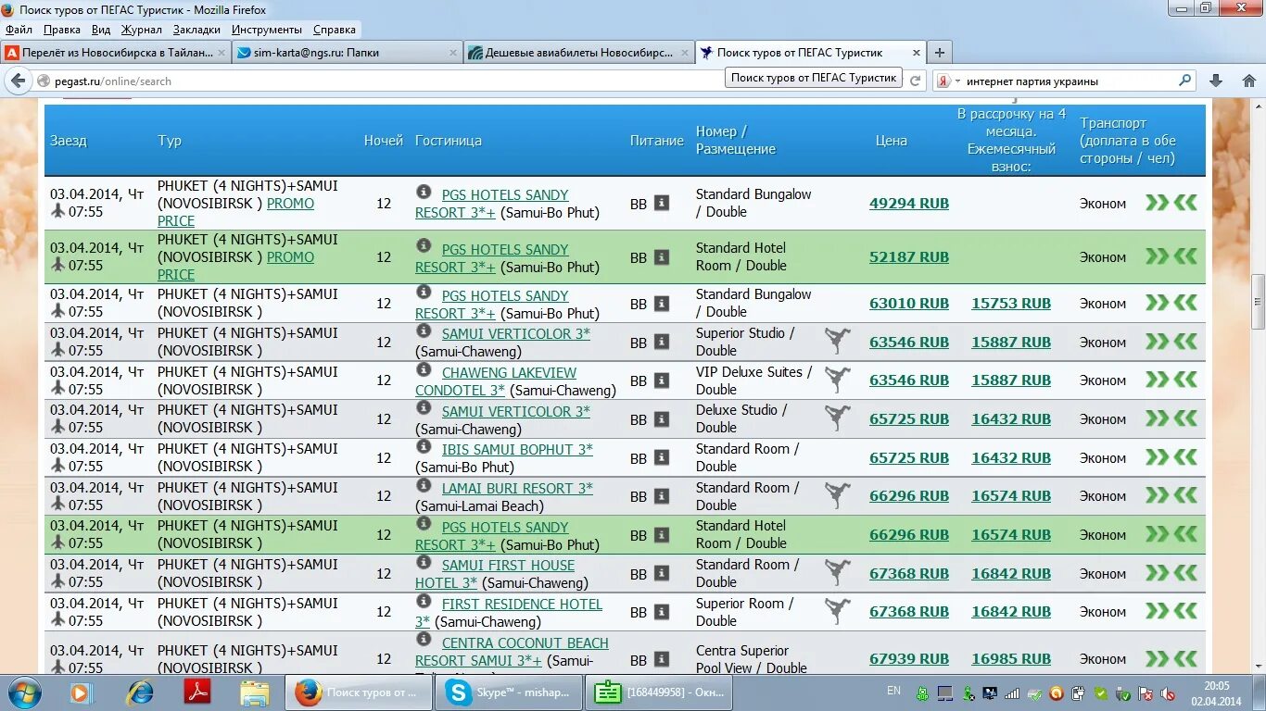Open Инструменты menu

coord(267,30)
